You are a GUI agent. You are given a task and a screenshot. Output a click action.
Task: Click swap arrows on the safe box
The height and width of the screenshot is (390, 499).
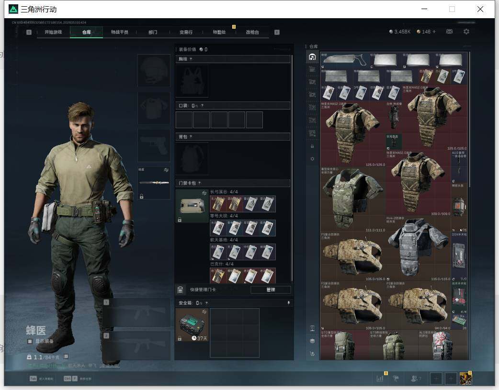click(x=204, y=312)
